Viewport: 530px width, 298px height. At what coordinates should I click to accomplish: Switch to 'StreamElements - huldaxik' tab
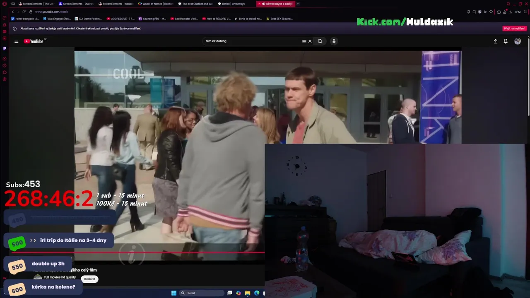pos(116,4)
